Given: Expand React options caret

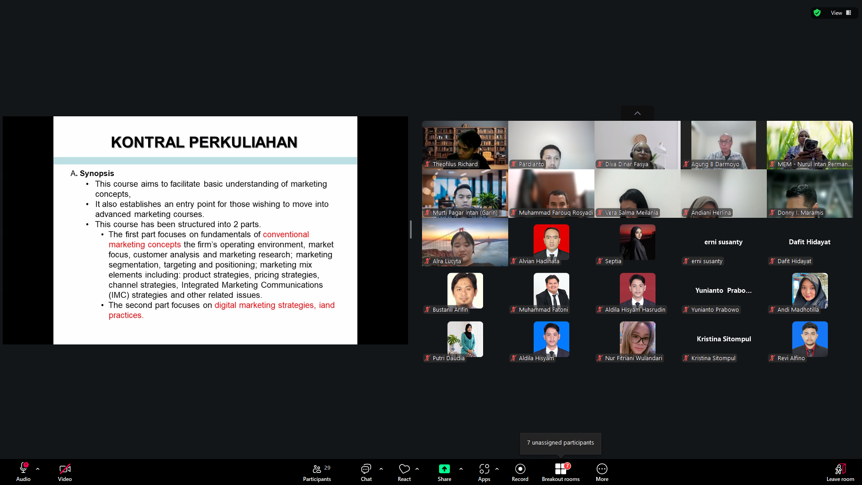Looking at the screenshot, I should click(417, 469).
